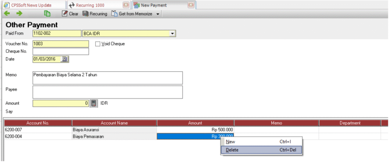Switch to CPSSoft News Update tab
391x163 pixels.
pos(31,5)
